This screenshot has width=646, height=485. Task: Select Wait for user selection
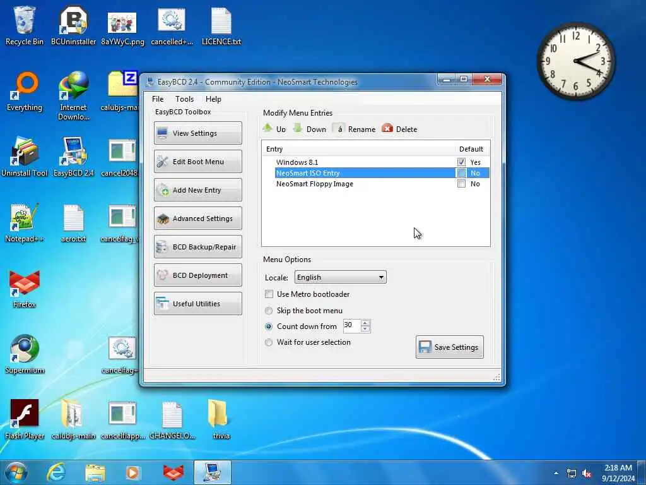pos(269,342)
